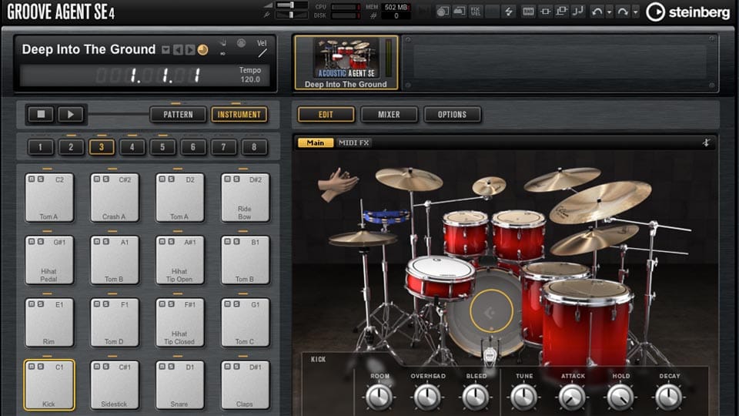739x416 pixels.
Task: Click the JJ pattern icon in the toolbar
Action: (x=578, y=12)
